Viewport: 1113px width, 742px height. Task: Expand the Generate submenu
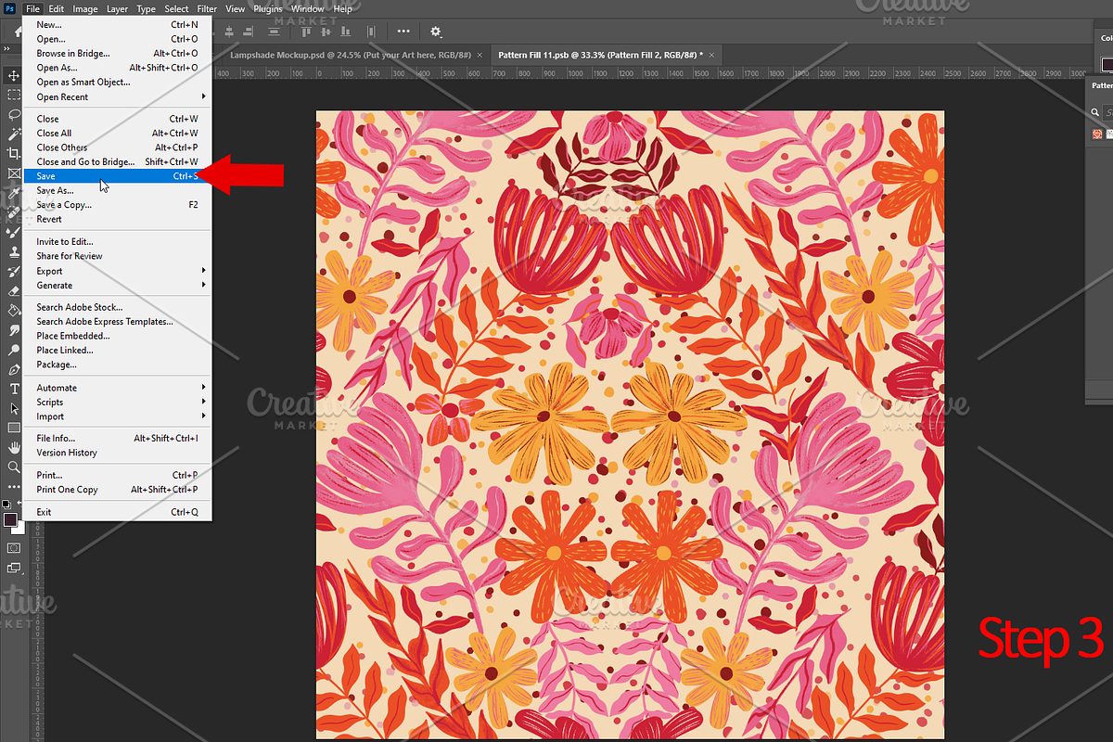(x=117, y=286)
